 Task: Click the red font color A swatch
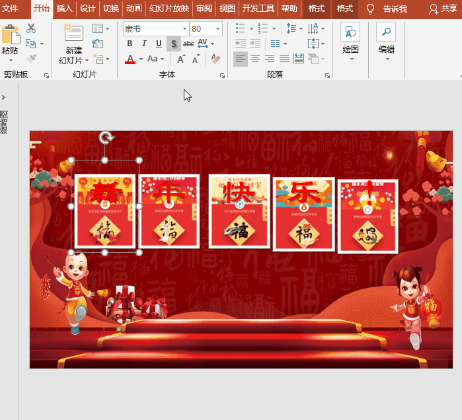pos(130,59)
